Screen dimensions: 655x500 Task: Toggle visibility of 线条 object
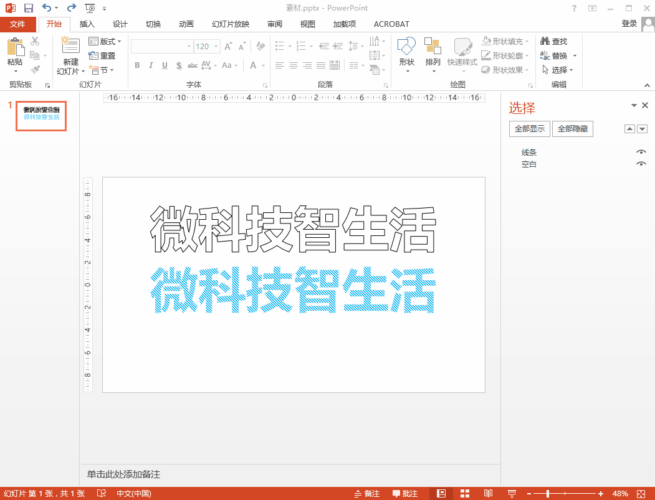point(641,152)
